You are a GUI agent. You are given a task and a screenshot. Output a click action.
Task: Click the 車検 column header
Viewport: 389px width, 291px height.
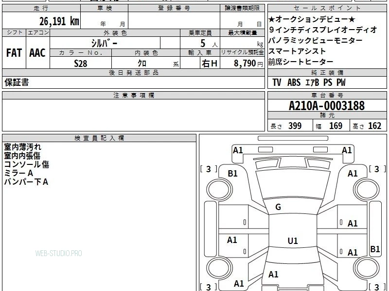[105, 8]
